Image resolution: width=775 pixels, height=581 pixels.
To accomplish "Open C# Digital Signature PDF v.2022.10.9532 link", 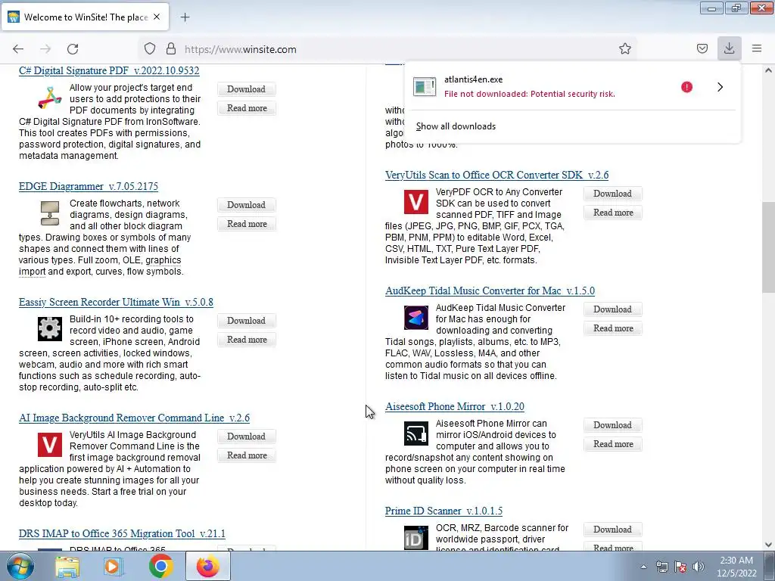I will tap(109, 70).
